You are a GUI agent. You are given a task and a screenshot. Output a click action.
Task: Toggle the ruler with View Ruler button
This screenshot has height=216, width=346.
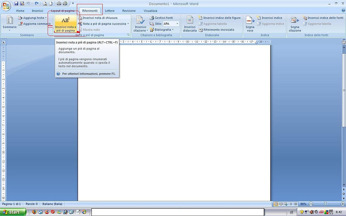pyautogui.click(x=344, y=42)
